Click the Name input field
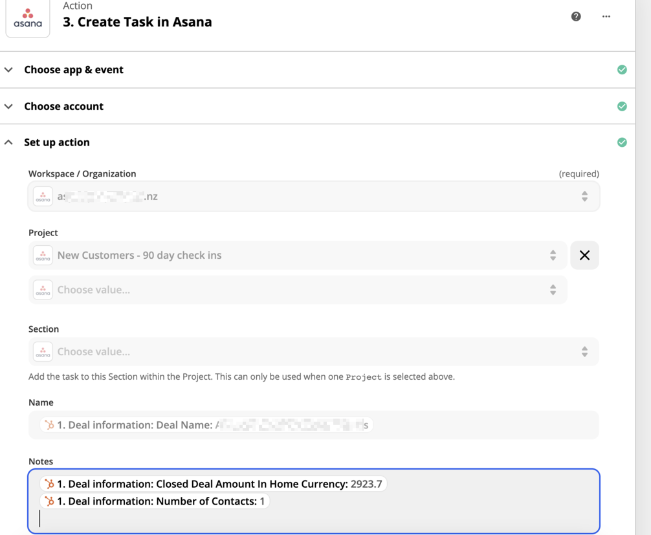Screen dimensions: 651x535 [314, 425]
